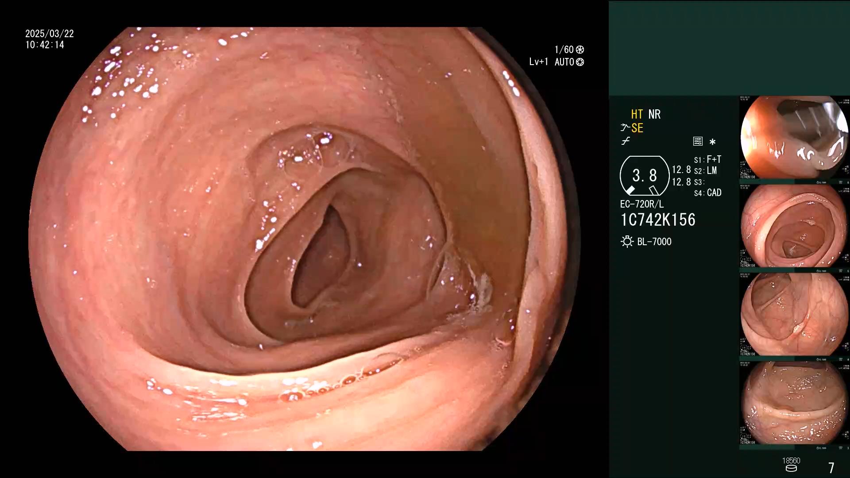The width and height of the screenshot is (850, 478).
Task: Click the S2: LM switch assignment
Action: (x=705, y=170)
